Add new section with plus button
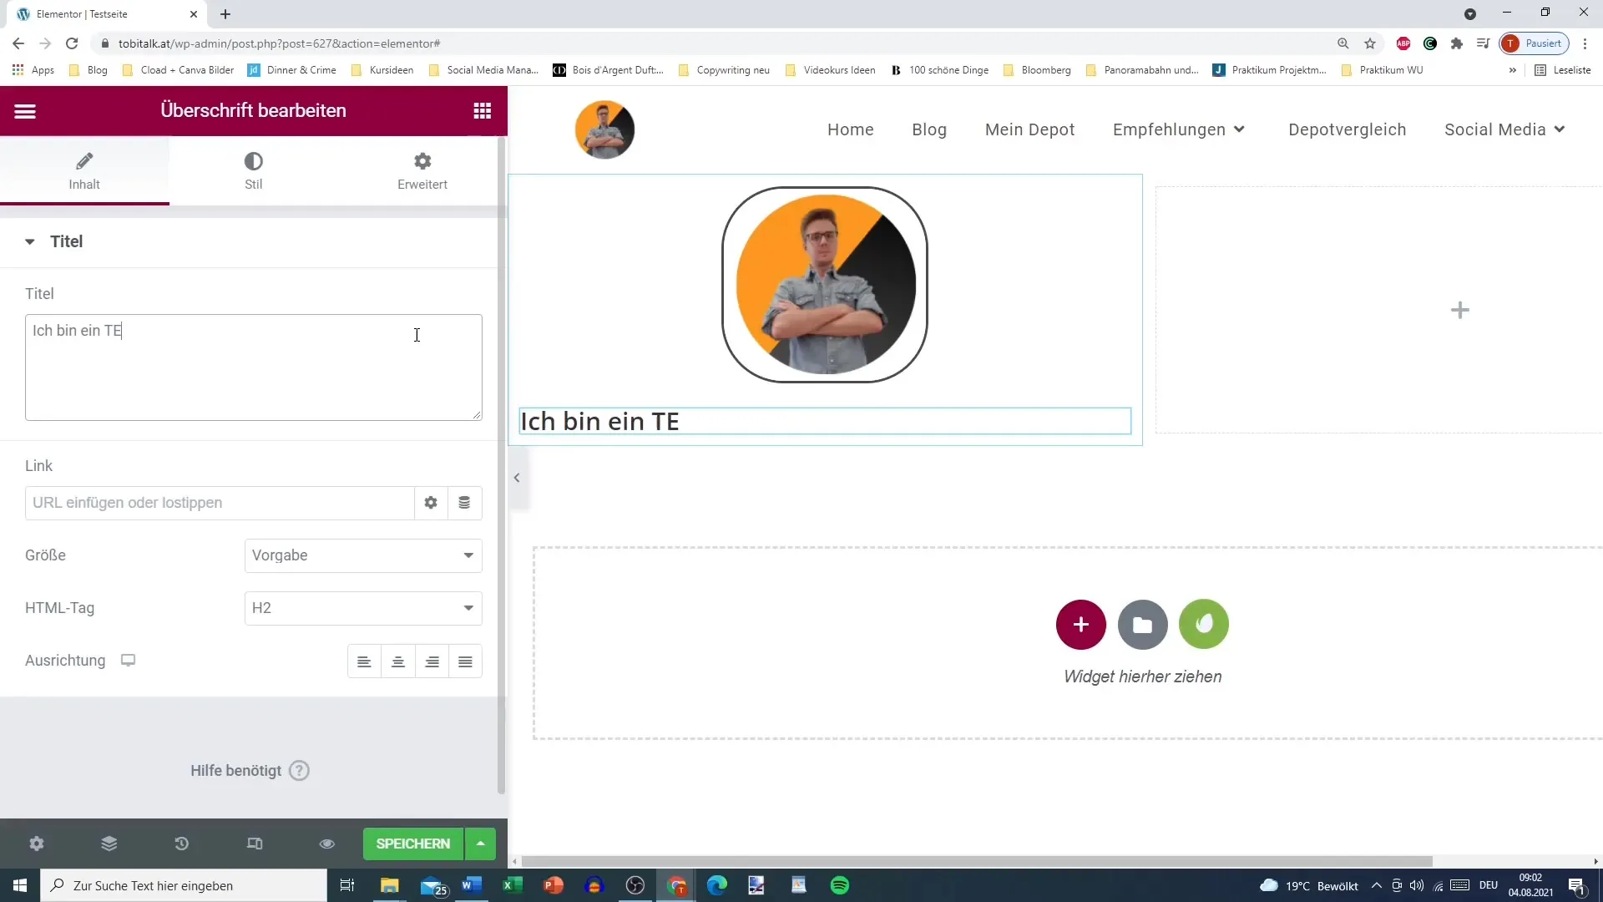The image size is (1603, 902). pyautogui.click(x=1080, y=624)
